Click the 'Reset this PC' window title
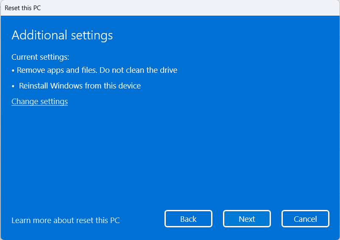Screen dimensions: 340x240 tap(23, 8)
